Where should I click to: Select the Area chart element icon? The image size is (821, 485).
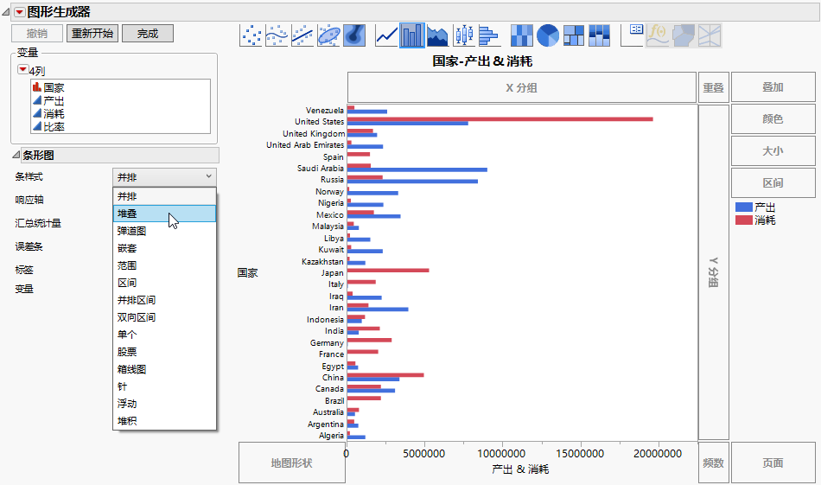(x=438, y=35)
